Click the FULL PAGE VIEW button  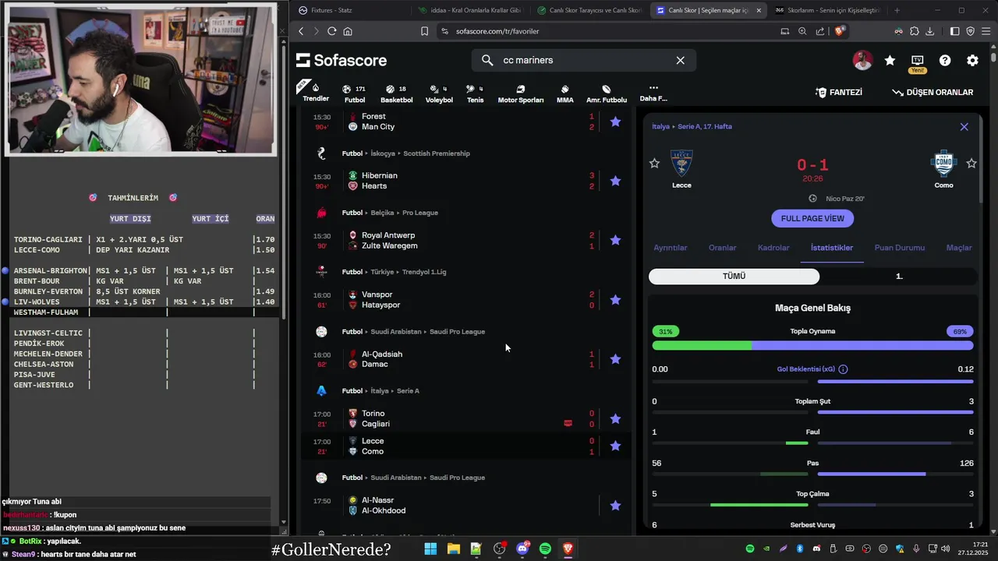point(812,218)
